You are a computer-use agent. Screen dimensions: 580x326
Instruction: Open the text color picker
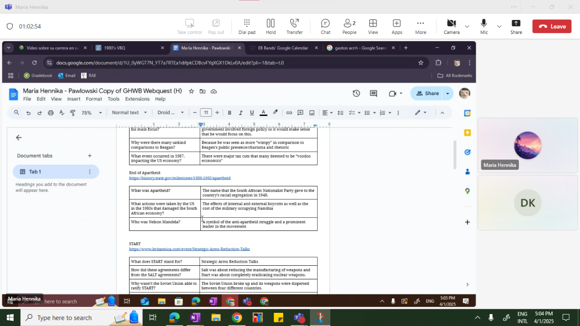coord(263,113)
